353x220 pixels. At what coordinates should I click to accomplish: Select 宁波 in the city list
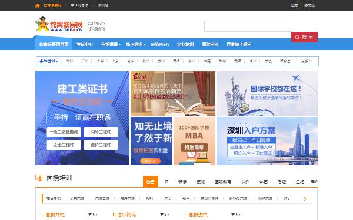click(x=268, y=61)
